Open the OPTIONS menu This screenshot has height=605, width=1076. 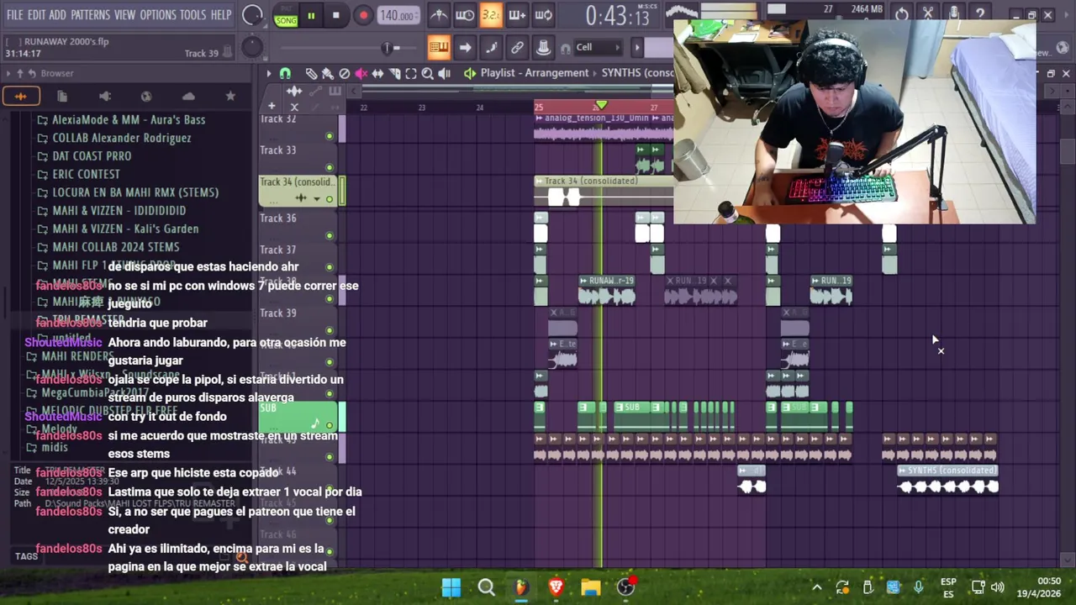pyautogui.click(x=158, y=15)
